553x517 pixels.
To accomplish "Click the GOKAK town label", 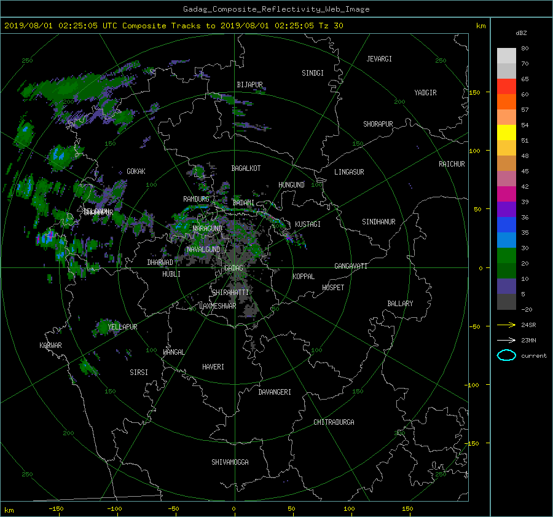I will click(x=136, y=172).
